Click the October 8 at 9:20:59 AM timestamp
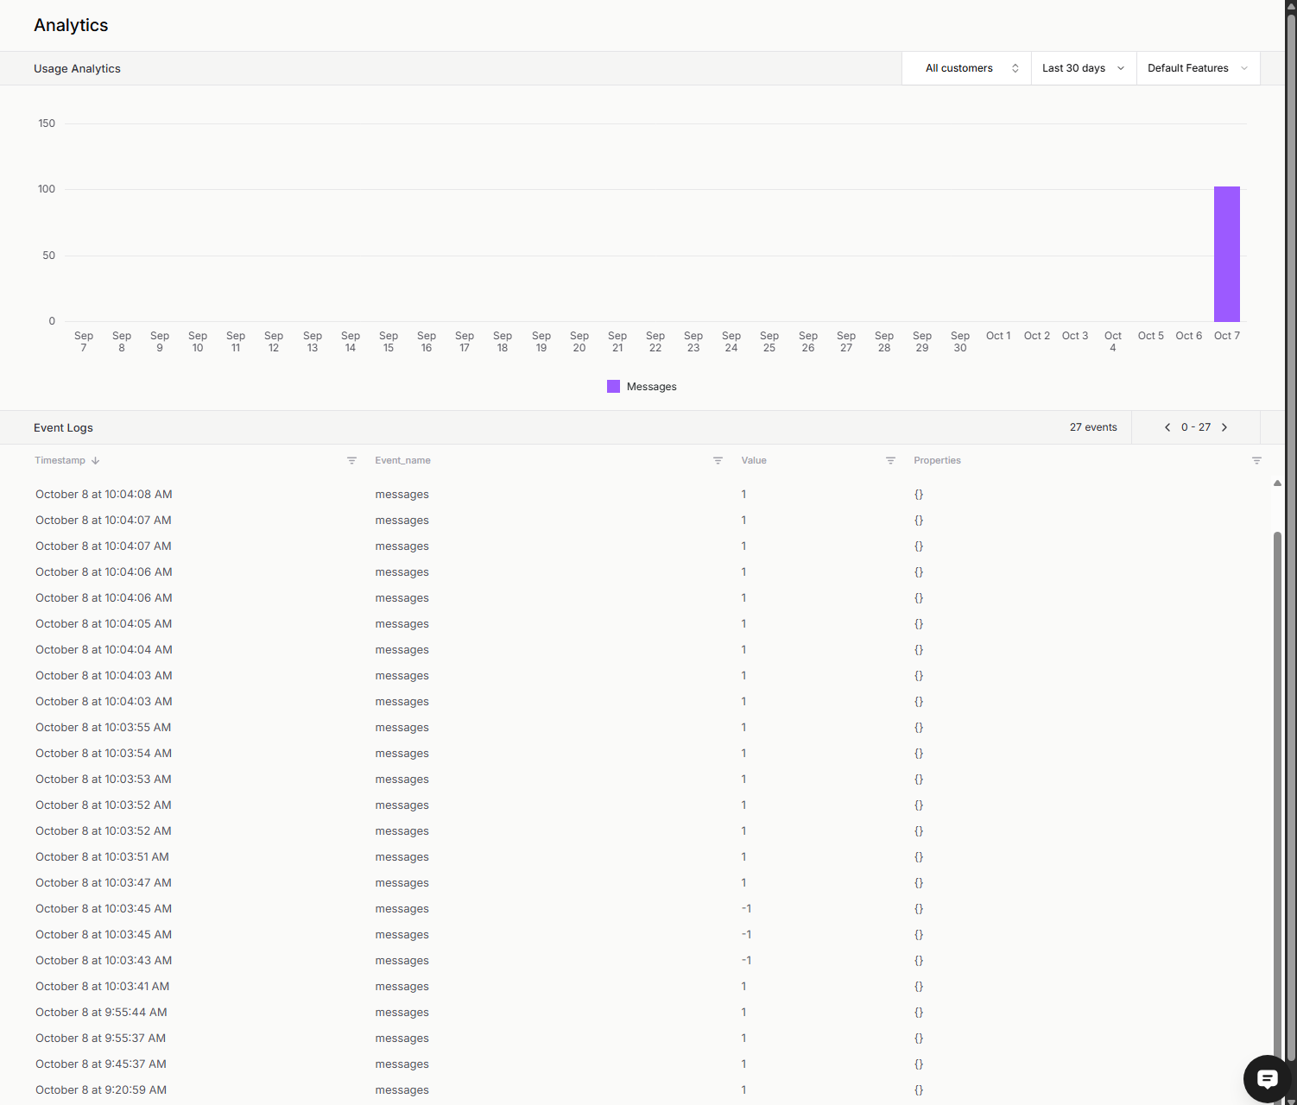 click(x=101, y=1090)
